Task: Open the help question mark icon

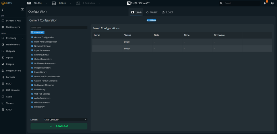Action: [272, 3]
